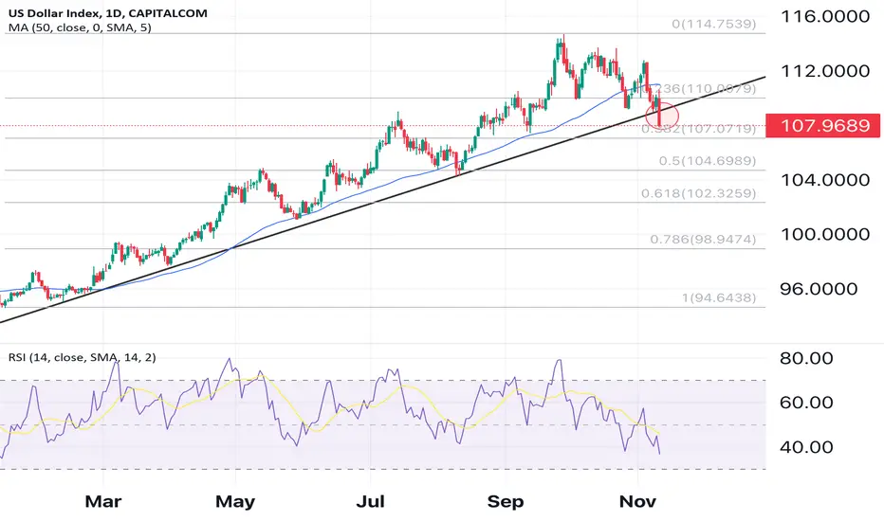Click the Sep label on time axis

[x=506, y=501]
